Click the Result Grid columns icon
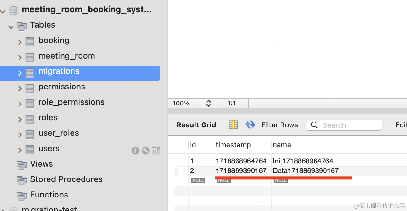This screenshot has height=211, width=407. [233, 125]
